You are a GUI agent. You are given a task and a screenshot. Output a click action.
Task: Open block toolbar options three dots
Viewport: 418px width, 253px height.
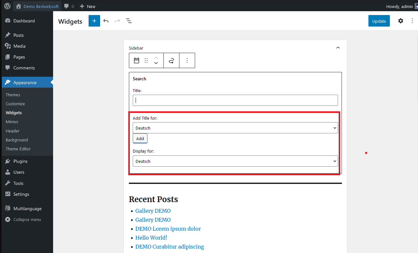point(187,60)
